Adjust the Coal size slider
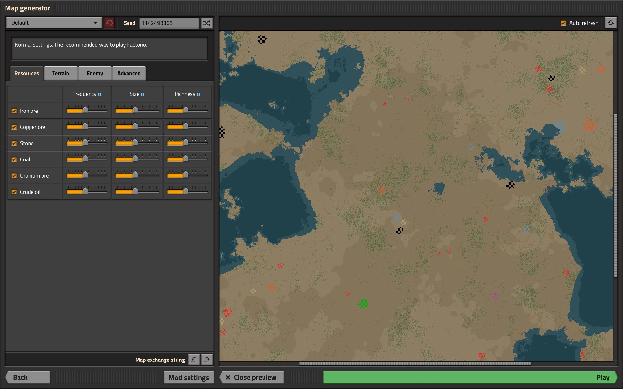623x389 pixels. [137, 159]
